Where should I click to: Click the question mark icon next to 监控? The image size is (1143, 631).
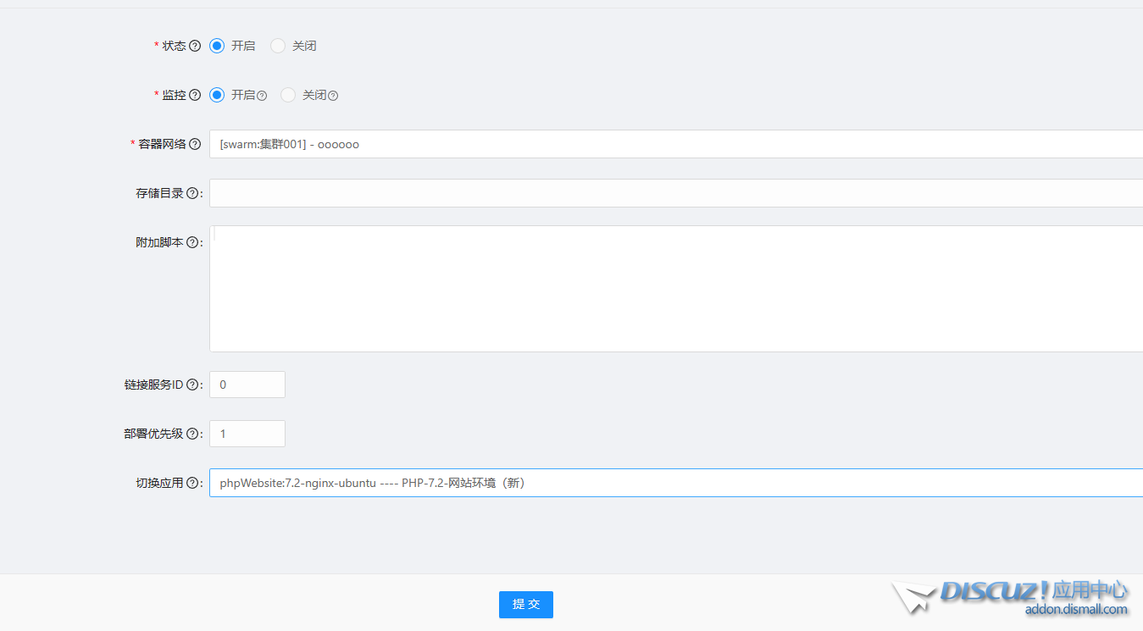(x=196, y=95)
